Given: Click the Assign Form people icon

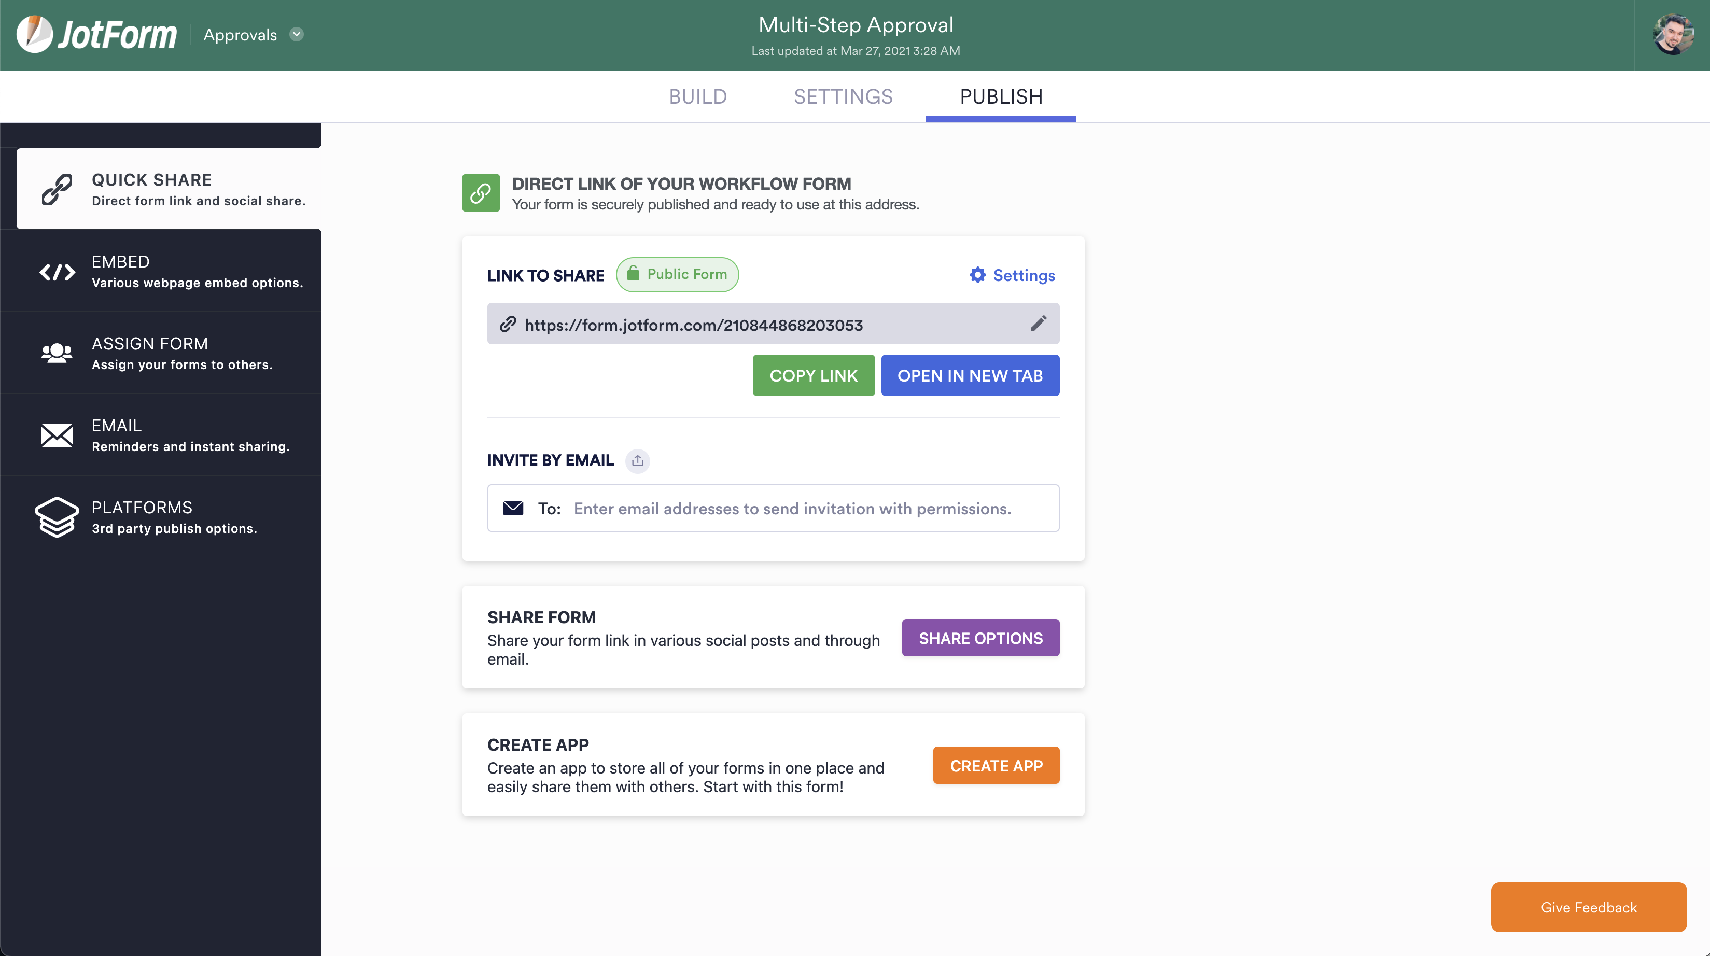Looking at the screenshot, I should tap(57, 353).
